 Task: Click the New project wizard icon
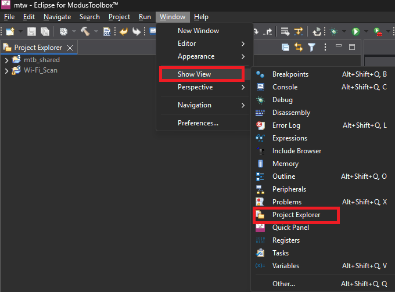coord(9,31)
